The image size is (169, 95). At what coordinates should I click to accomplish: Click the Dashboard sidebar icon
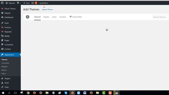2,17
